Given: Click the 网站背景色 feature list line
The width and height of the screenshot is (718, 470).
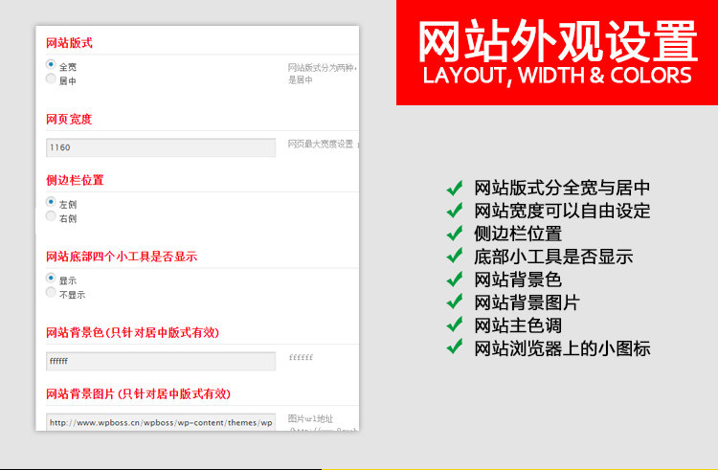Looking at the screenshot, I should [518, 280].
